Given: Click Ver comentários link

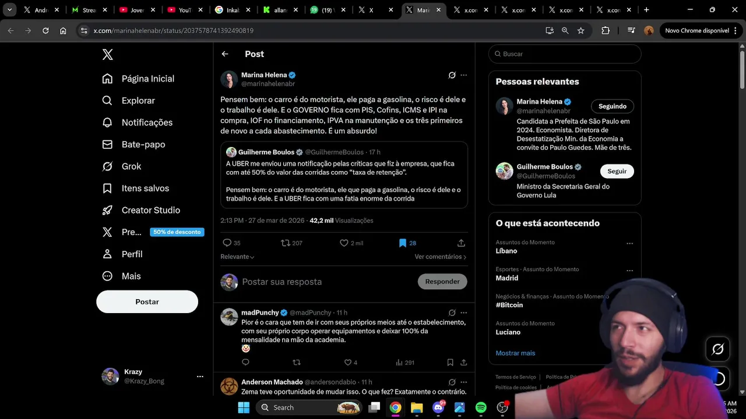Looking at the screenshot, I should (x=440, y=257).
